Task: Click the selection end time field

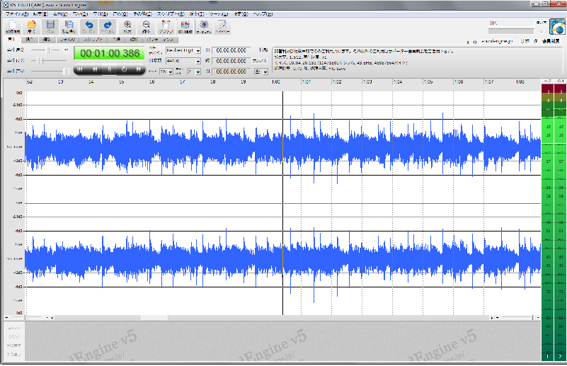Action: pyautogui.click(x=231, y=61)
